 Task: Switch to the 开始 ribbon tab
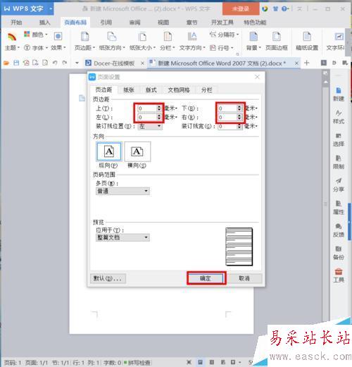[x=16, y=23]
